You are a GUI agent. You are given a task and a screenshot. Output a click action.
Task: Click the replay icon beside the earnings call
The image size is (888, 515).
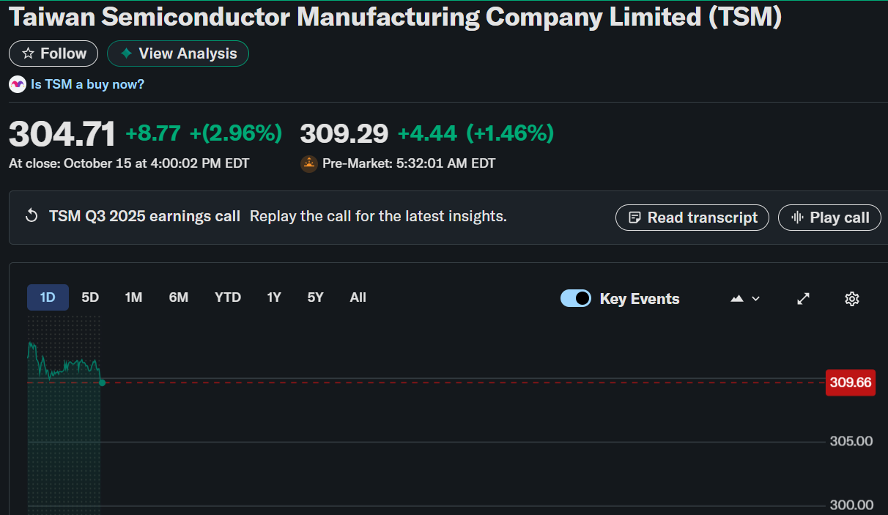[32, 216]
